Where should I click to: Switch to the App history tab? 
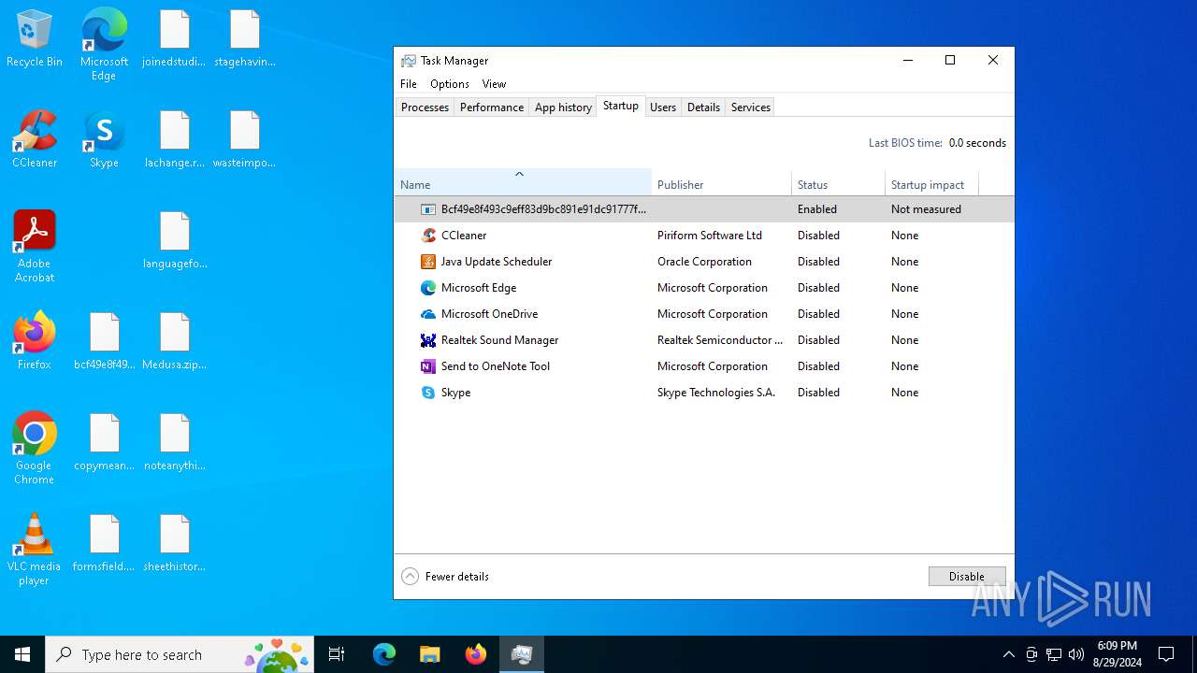click(x=563, y=107)
